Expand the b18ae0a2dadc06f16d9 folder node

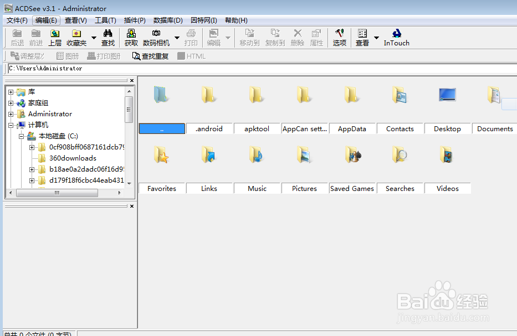click(32, 169)
